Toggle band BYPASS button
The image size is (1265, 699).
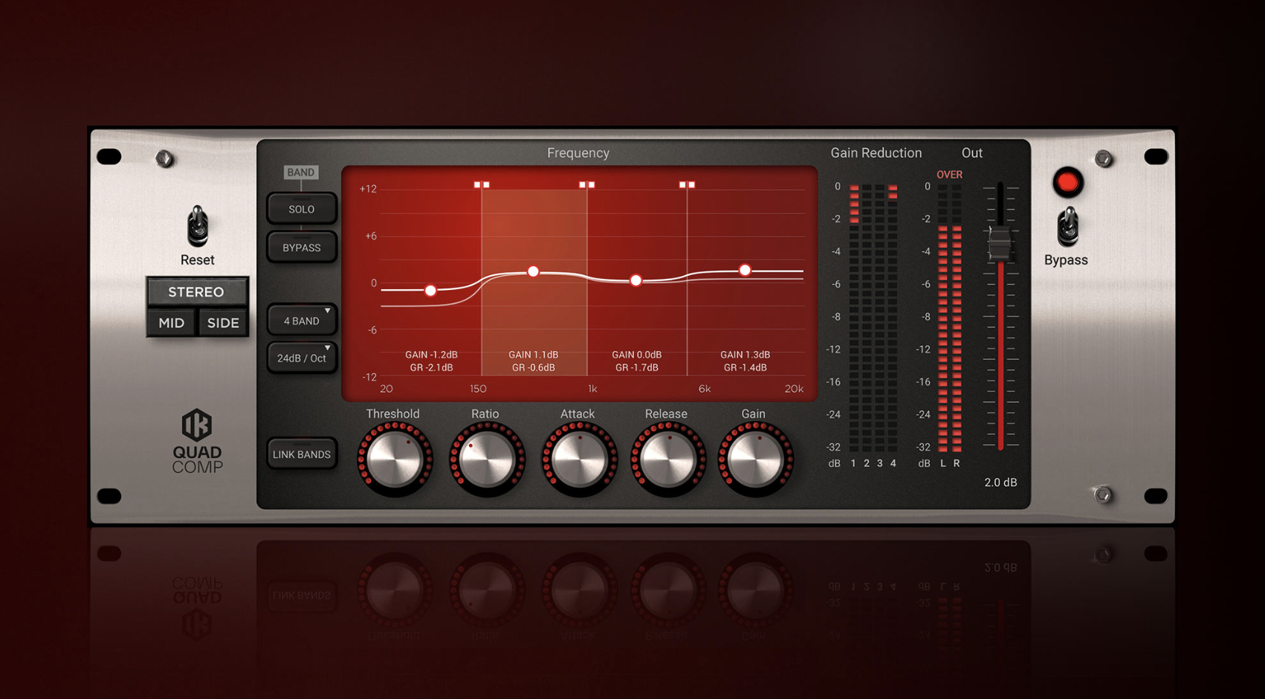coord(302,248)
